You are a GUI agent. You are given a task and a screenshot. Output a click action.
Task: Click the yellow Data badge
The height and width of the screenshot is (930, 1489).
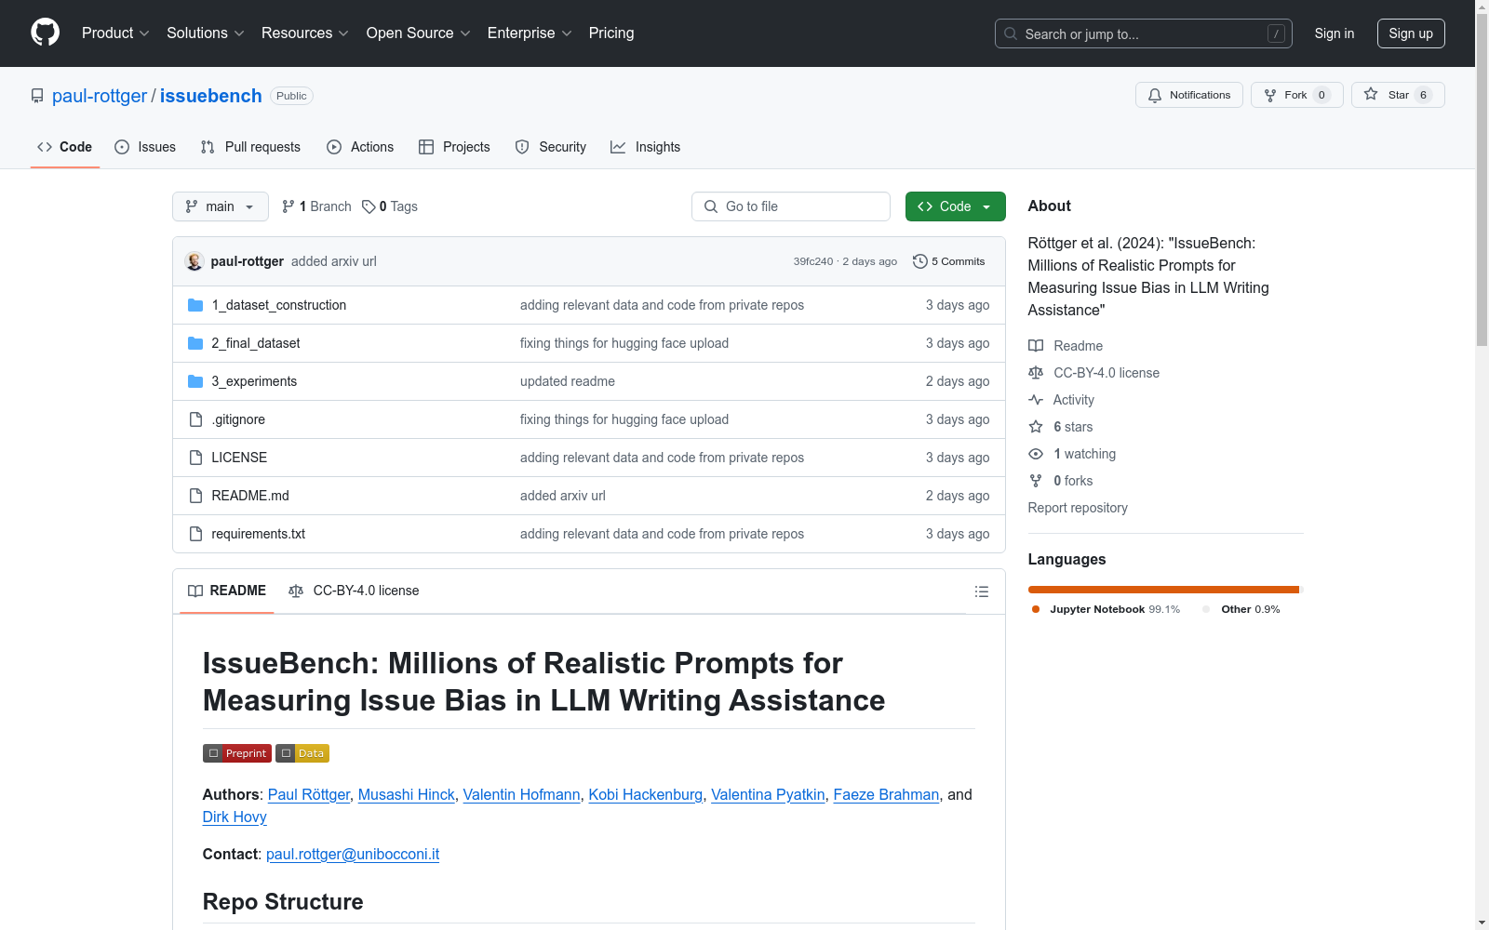302,753
